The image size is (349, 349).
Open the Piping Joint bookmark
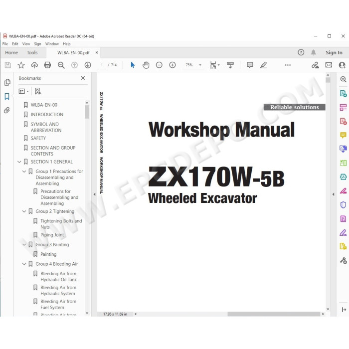pos(52,235)
